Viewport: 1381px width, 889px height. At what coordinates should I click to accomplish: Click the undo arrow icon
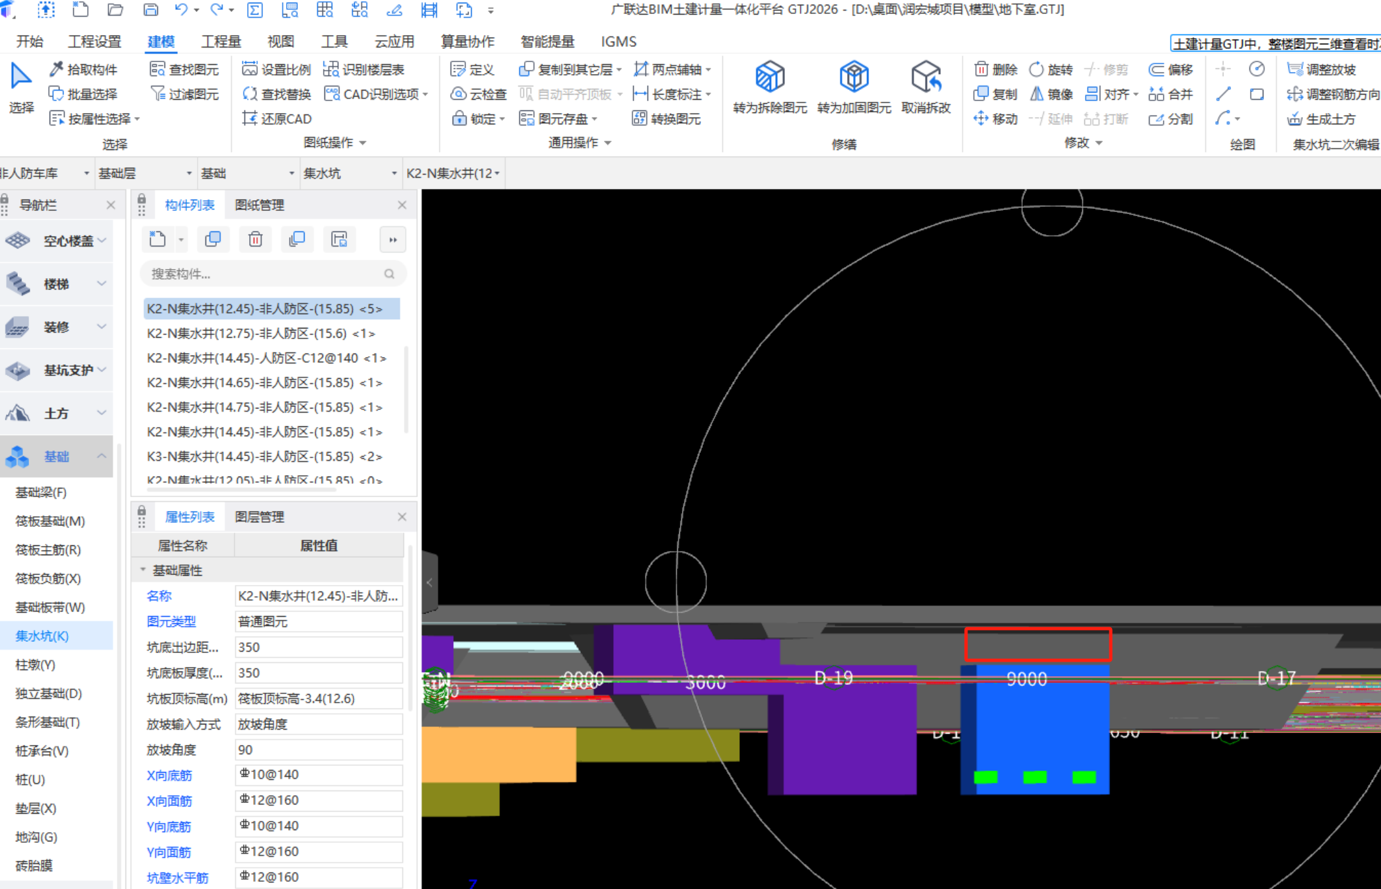[181, 10]
